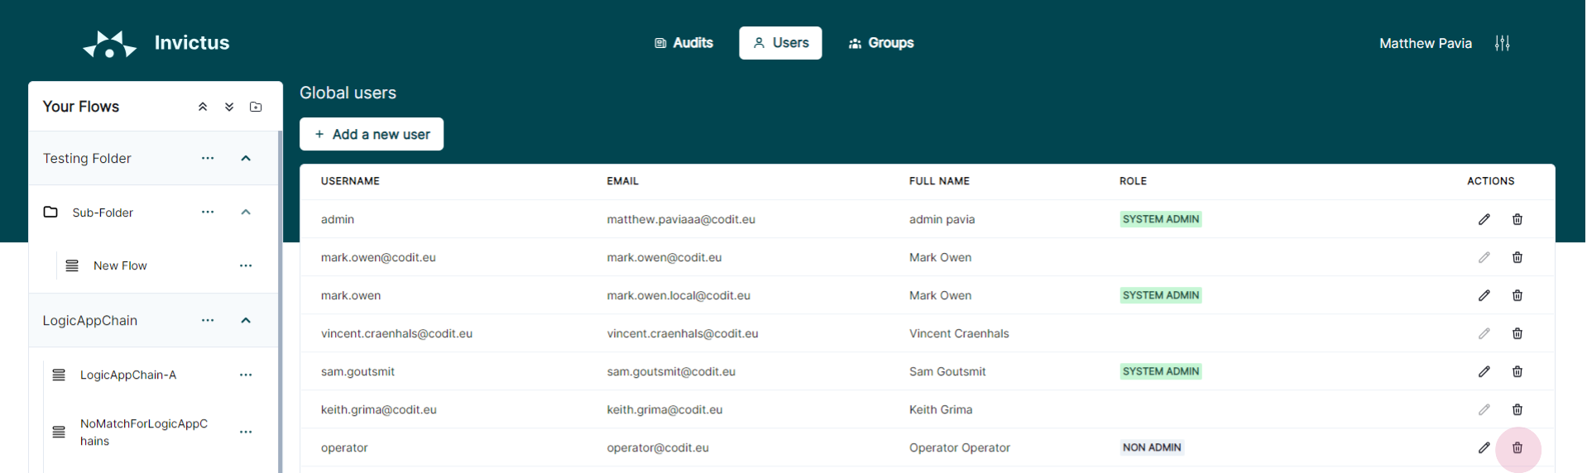This screenshot has width=1587, height=473.
Task: Delete the keith.grima@codit.eu user
Action: pyautogui.click(x=1517, y=409)
